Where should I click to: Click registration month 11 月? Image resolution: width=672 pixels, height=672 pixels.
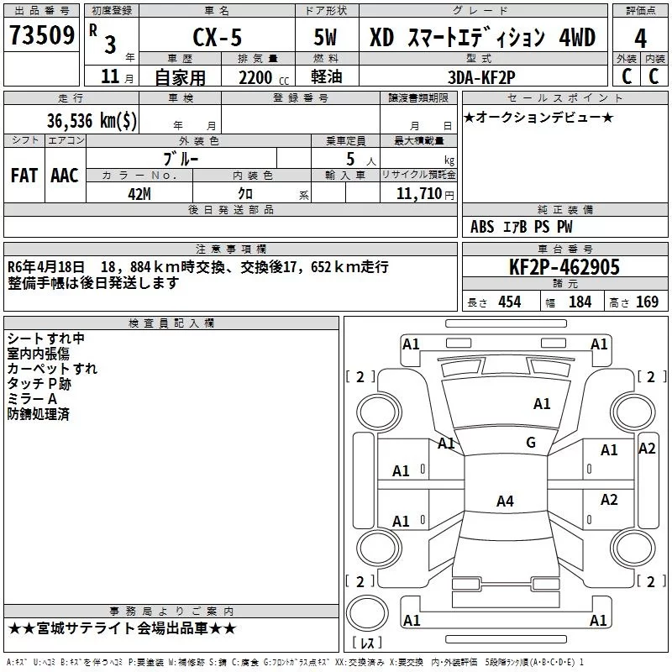point(117,76)
